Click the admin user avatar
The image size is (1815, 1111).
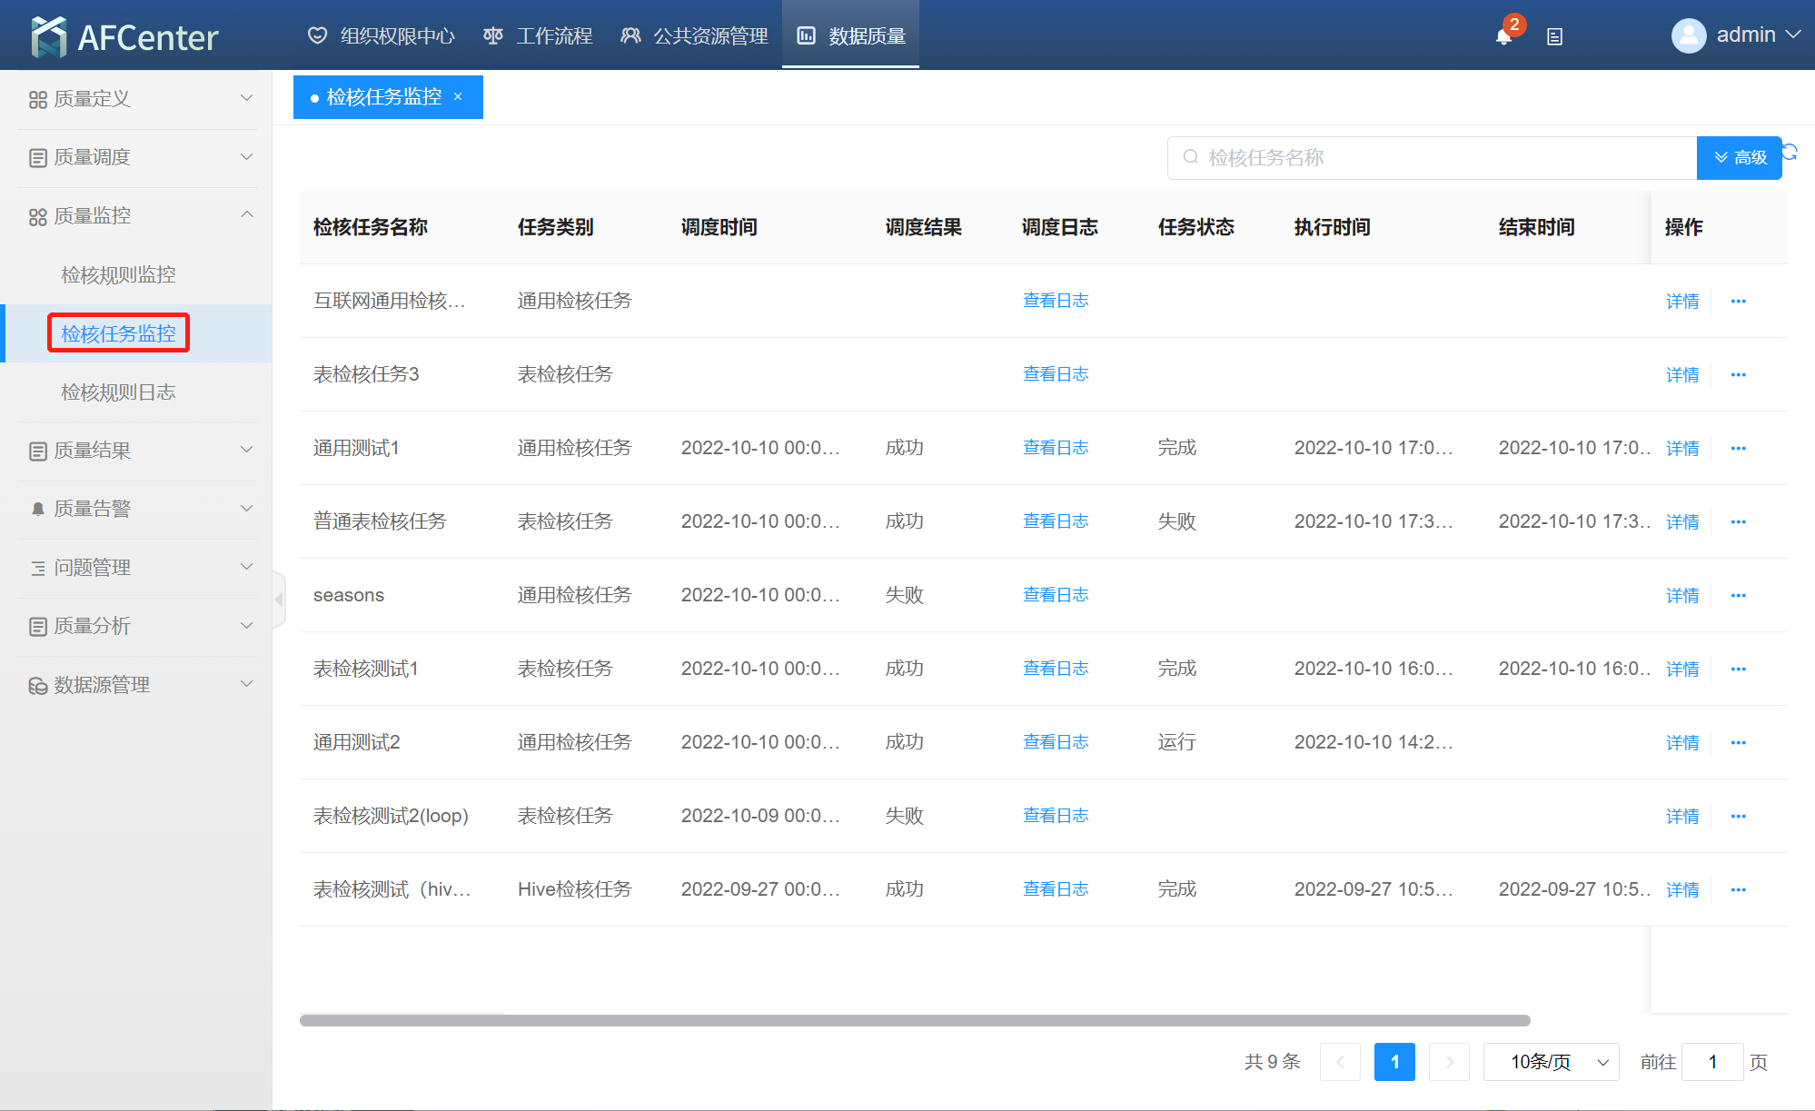[x=1688, y=35]
